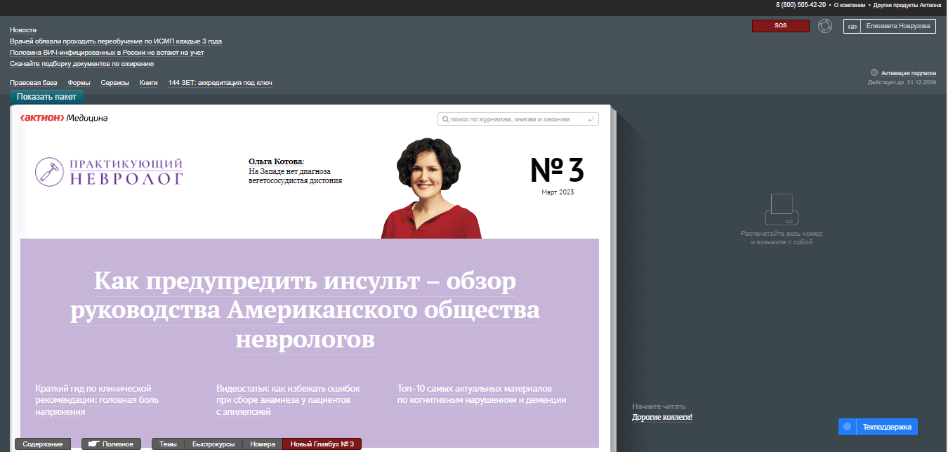Click the enter arrow icon in search box
Screen dimensions: 948x452
click(x=592, y=119)
